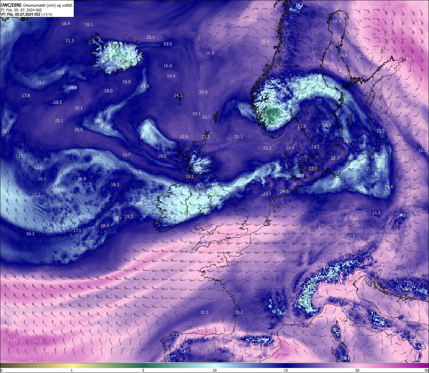
Task: Click the map value 37.7
Action: point(126,272)
